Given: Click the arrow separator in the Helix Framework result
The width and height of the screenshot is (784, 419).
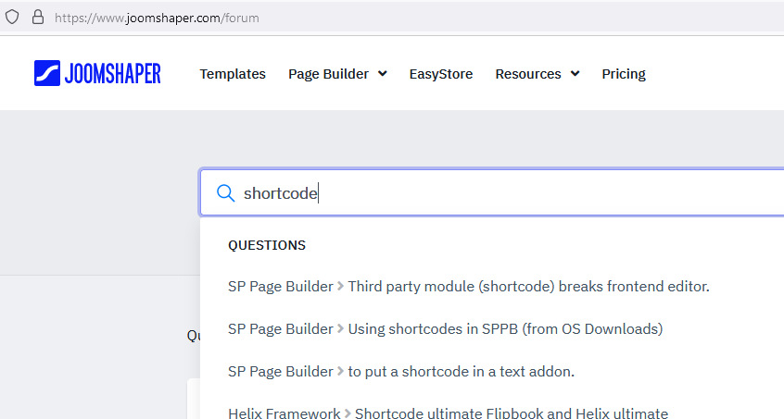Looking at the screenshot, I should coord(348,413).
